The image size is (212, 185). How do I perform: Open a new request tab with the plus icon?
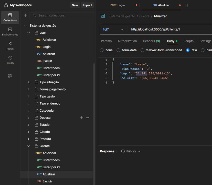tap(188, 5)
